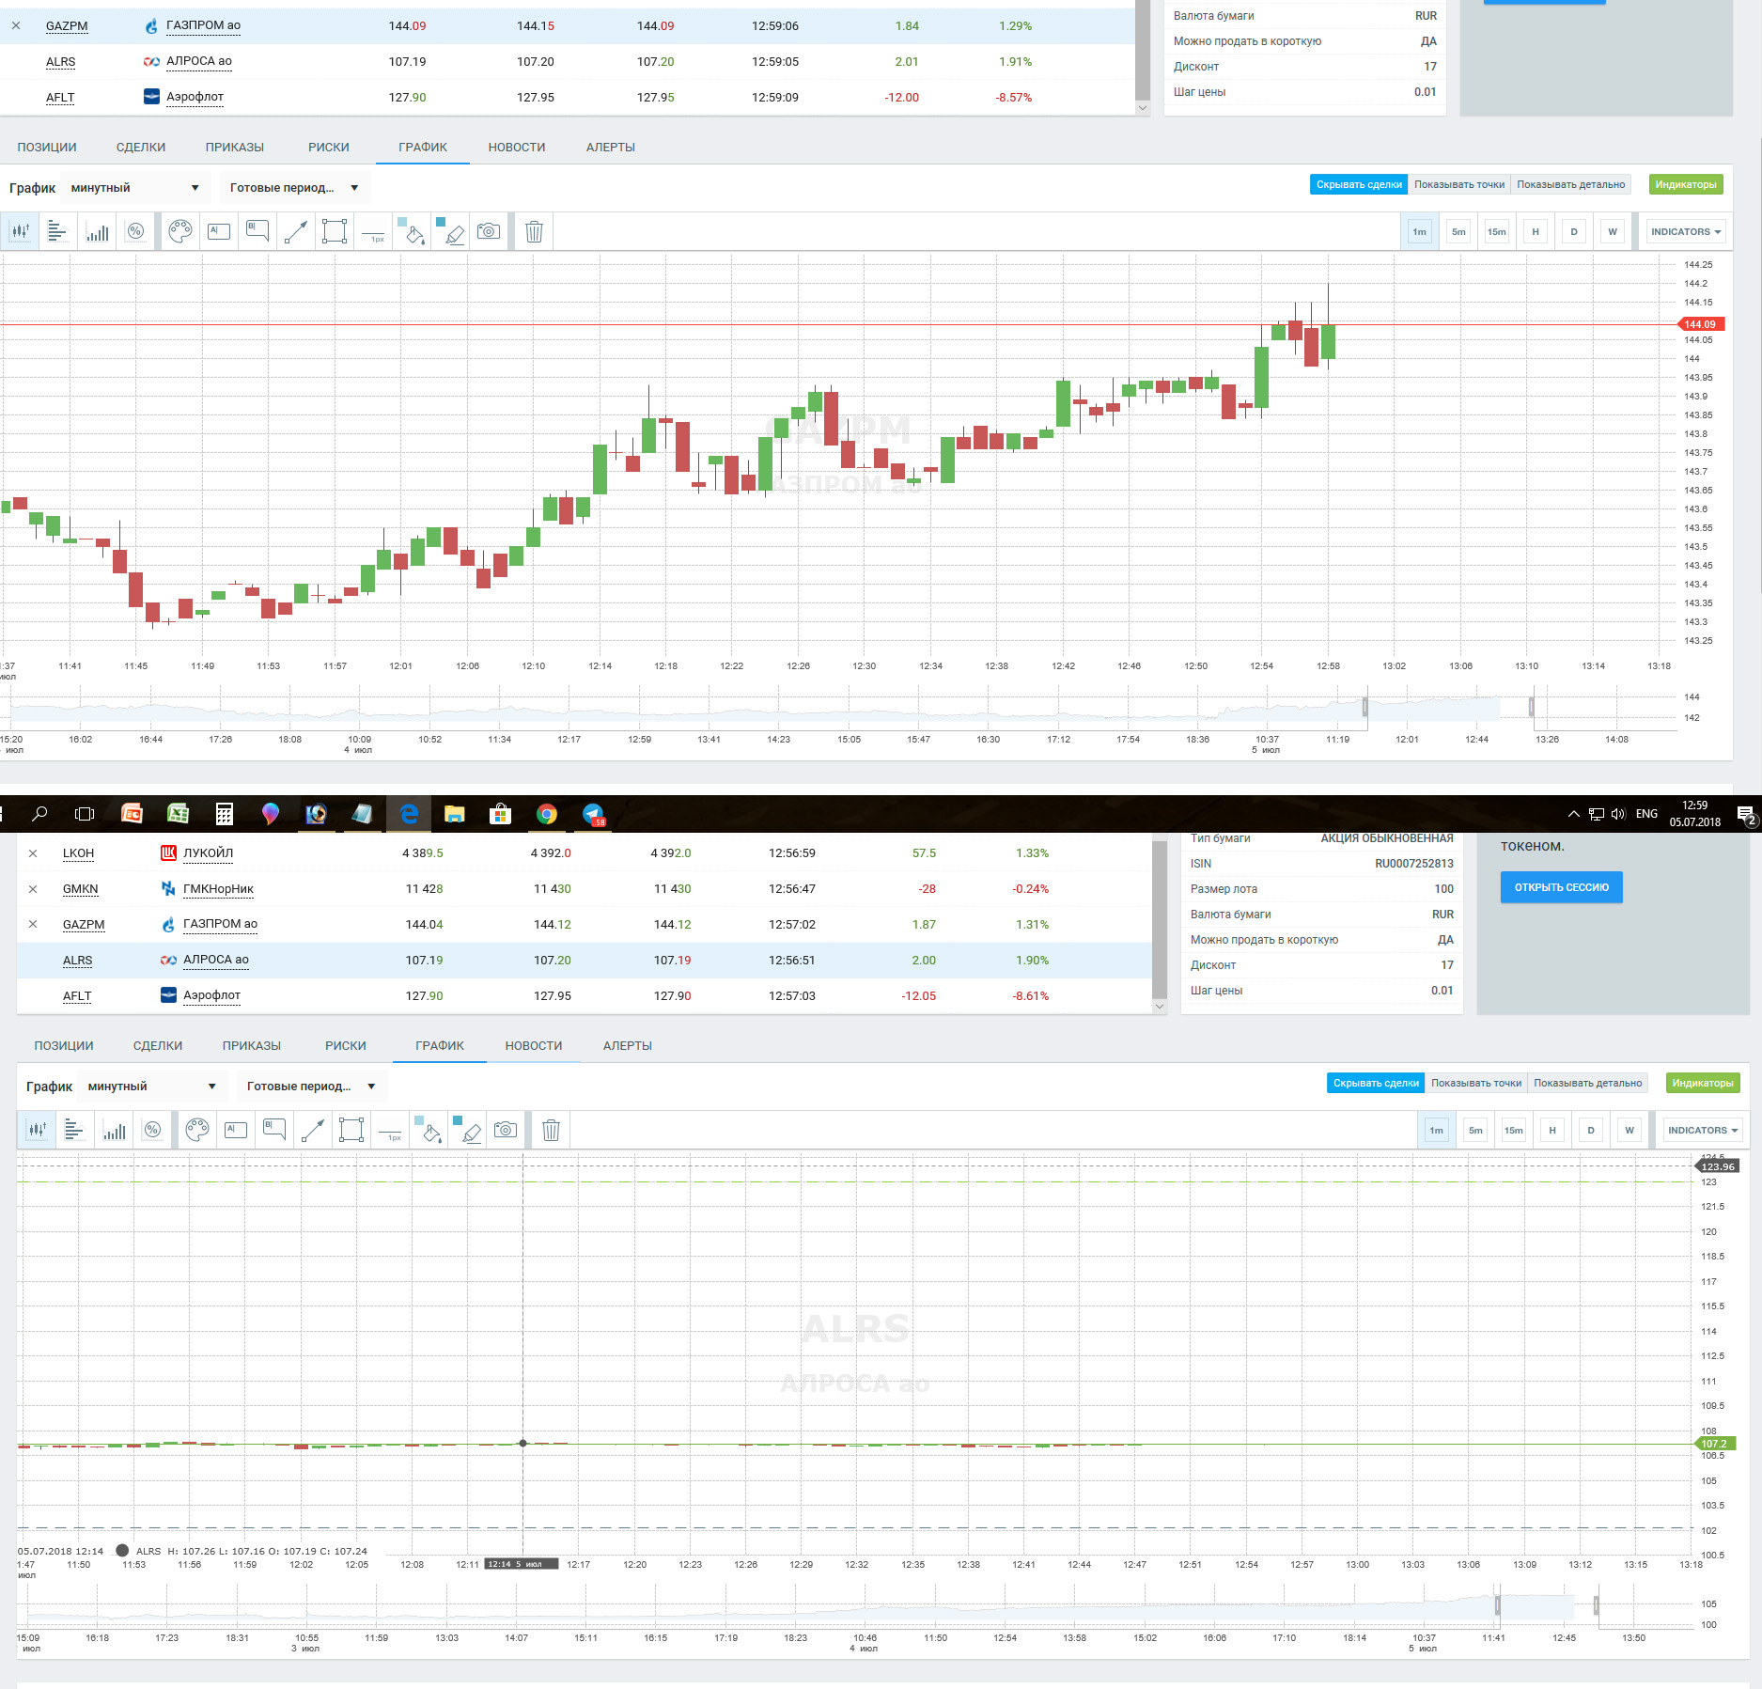Select text label tool on GAZPM chart toolbar

click(219, 231)
